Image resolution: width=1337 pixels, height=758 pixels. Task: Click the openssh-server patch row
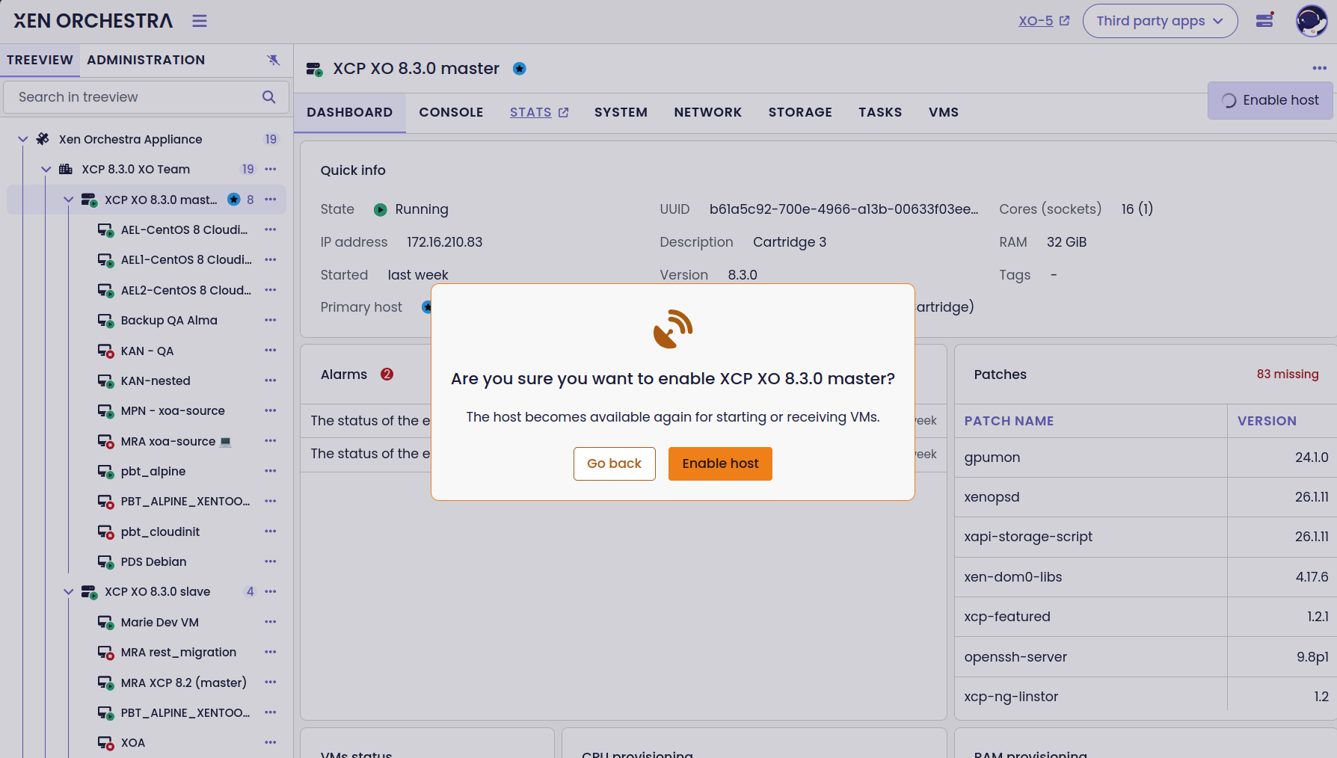[x=1146, y=657]
